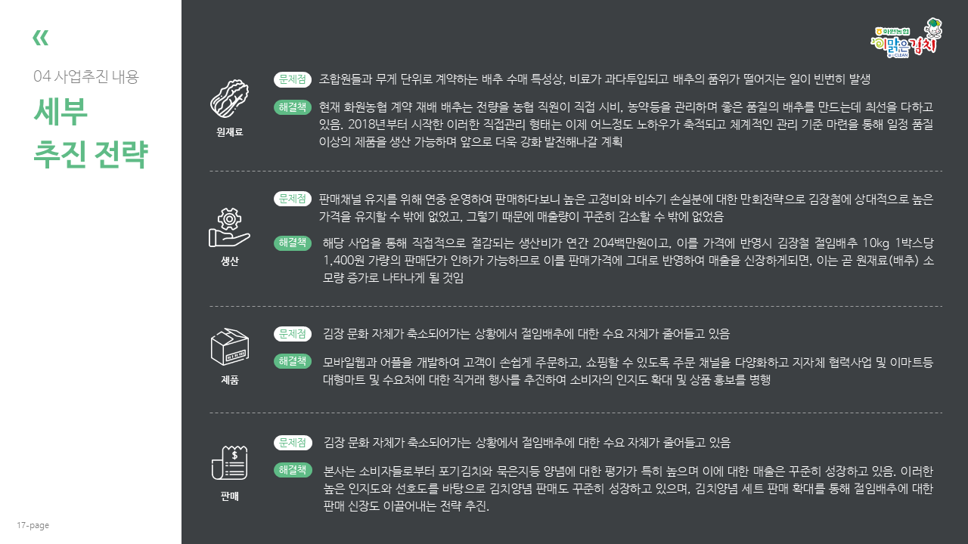Click the green double chevron back icon
Image resolution: width=968 pixels, height=544 pixels.
(41, 37)
